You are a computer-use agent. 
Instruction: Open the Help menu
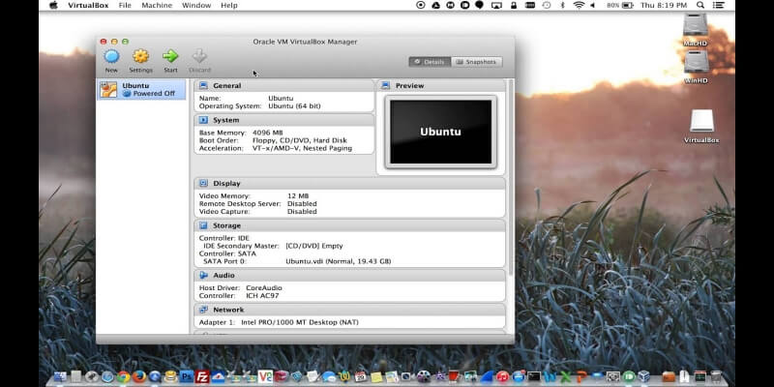[x=229, y=5]
